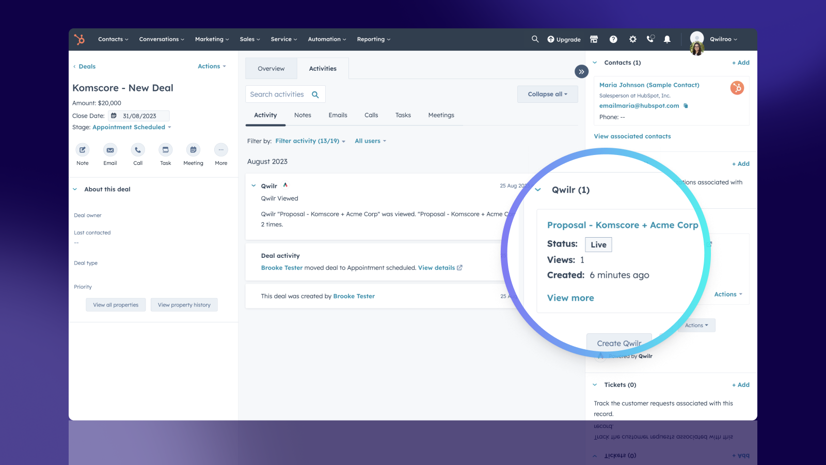
Task: Open the HubSpot sprocket home logo
Action: click(x=79, y=39)
